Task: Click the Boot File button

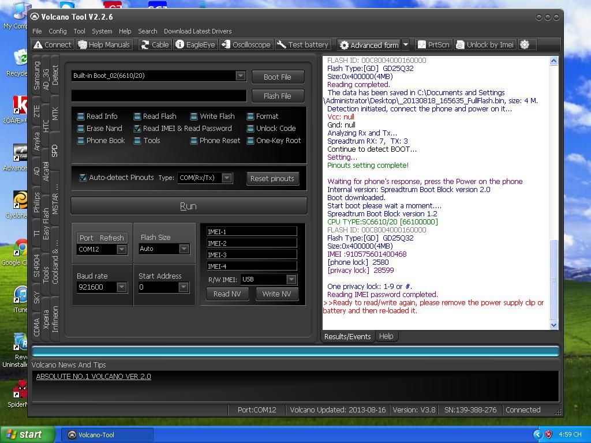Action: [278, 77]
